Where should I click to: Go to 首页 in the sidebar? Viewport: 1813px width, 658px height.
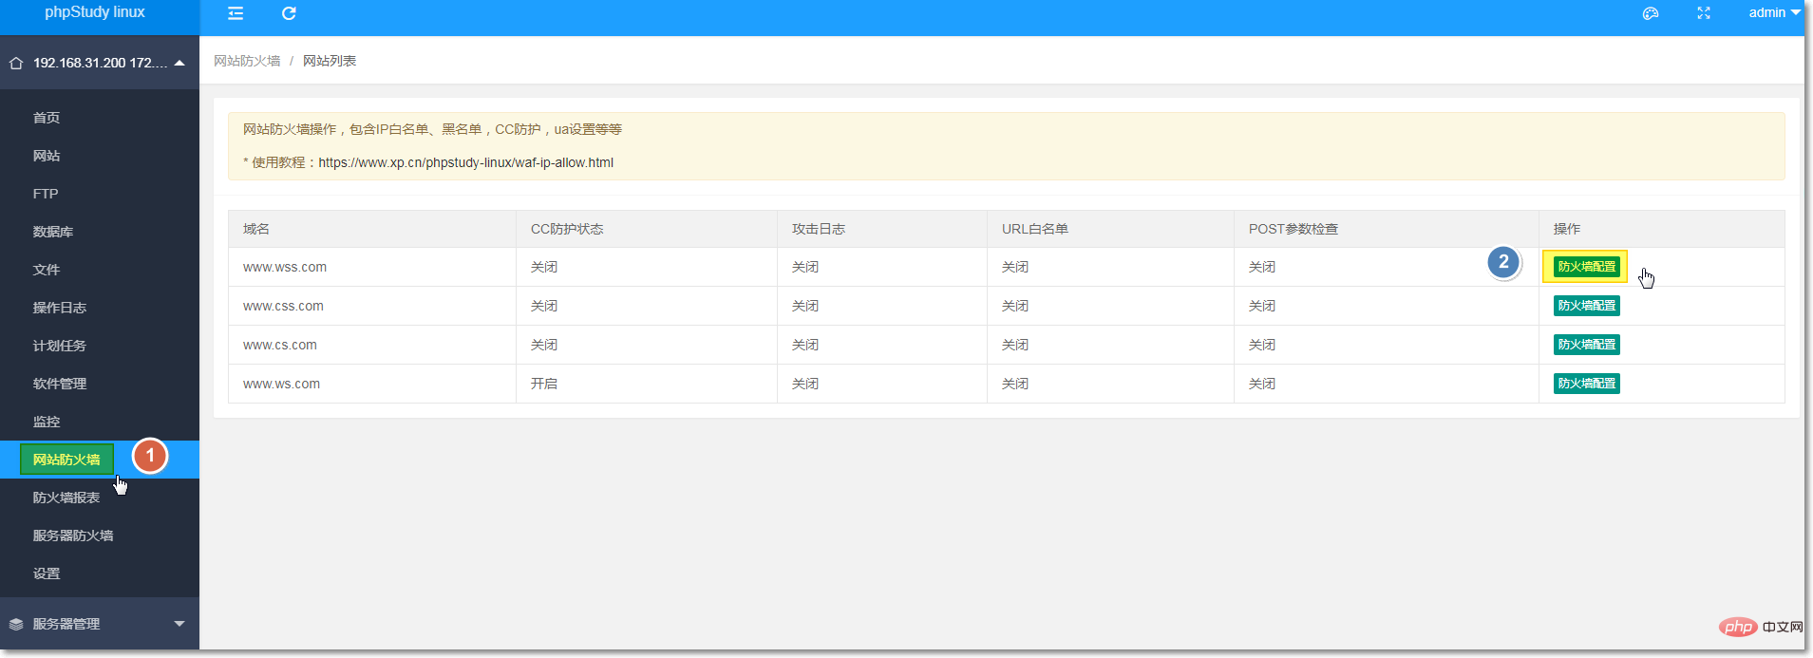coord(47,118)
